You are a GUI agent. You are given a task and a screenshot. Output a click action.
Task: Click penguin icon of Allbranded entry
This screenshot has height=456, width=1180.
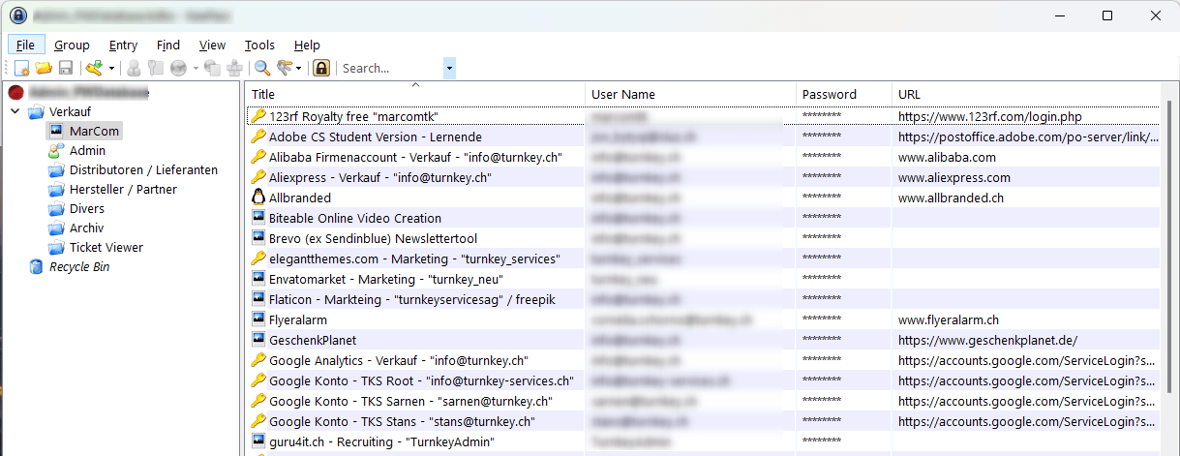click(257, 198)
